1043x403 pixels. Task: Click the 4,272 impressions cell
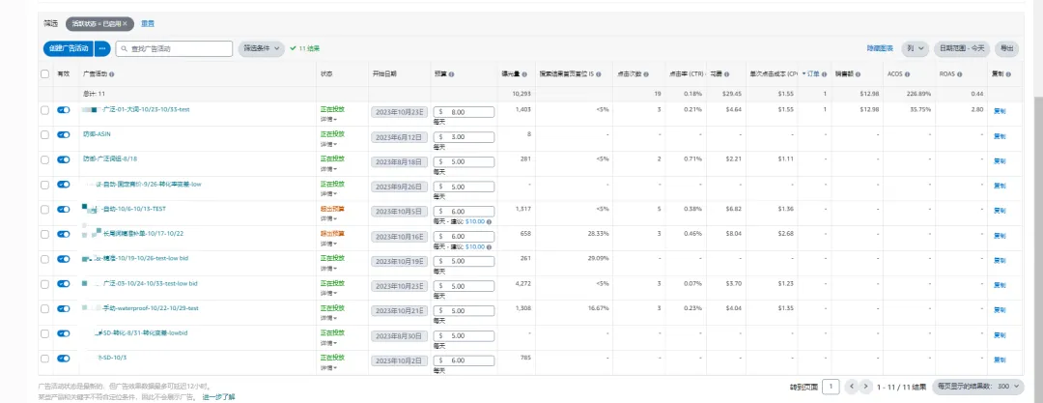[522, 284]
